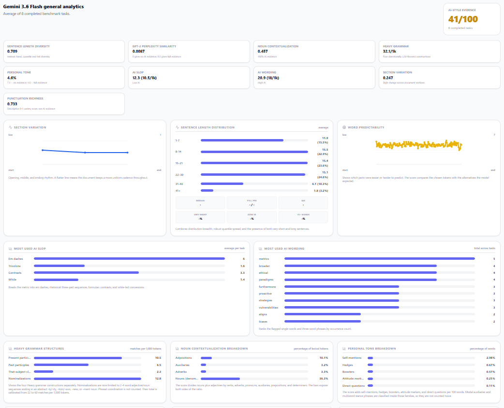Select the Heavy Grammar 32.1/1k value
Viewport: 504px width, 408px height.
pos(389,51)
